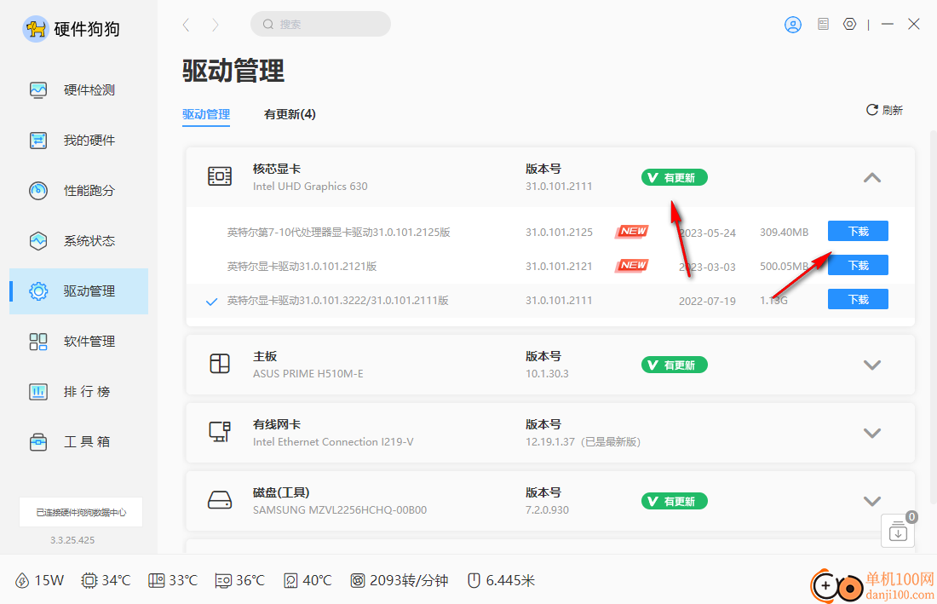Open the user account icon
This screenshot has height=604, width=937.
click(793, 25)
